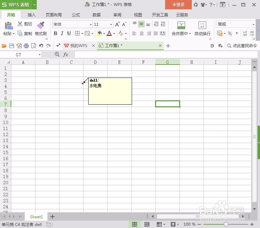
Task: Toggle right horizontal alignment
Action: 149,33
